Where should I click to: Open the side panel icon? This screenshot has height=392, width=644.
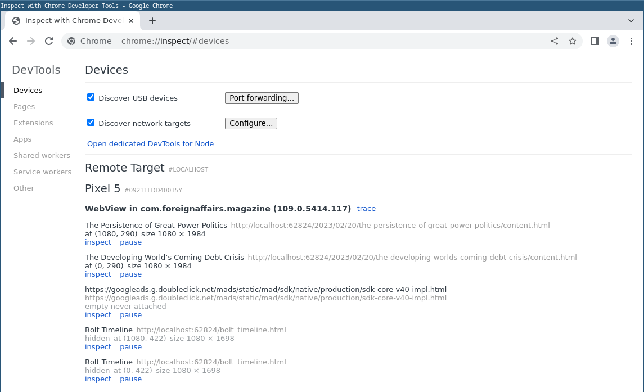[x=595, y=40]
